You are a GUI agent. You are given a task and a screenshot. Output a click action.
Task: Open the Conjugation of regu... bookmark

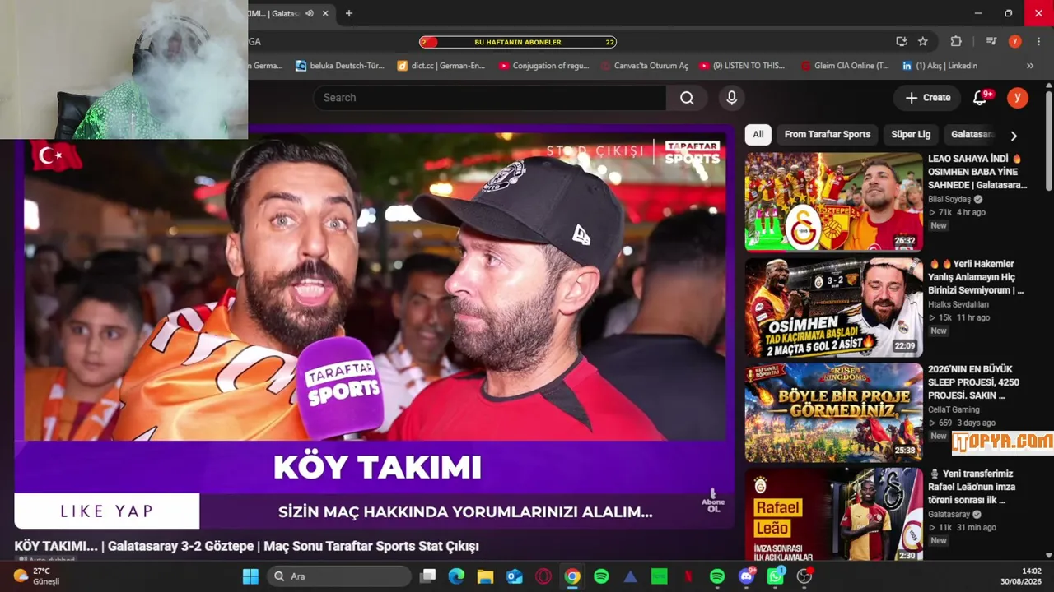543,66
